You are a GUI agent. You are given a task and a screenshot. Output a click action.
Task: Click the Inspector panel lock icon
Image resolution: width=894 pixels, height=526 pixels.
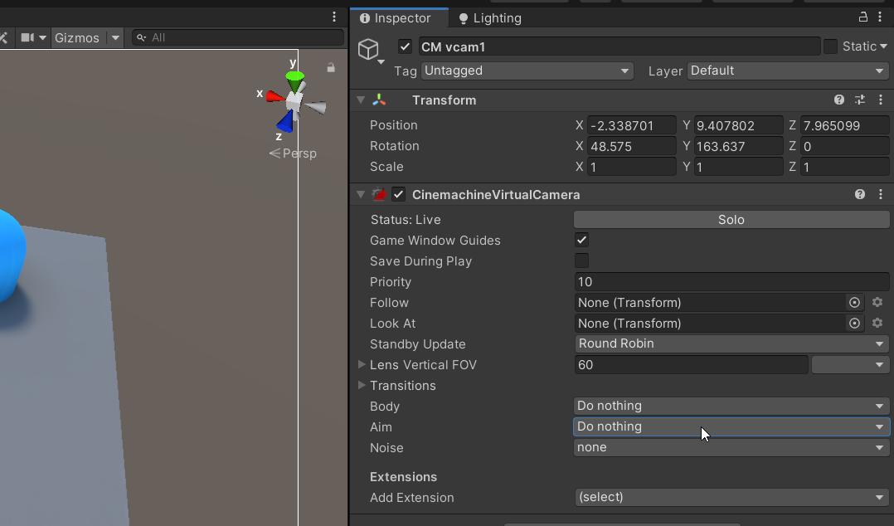(x=863, y=17)
